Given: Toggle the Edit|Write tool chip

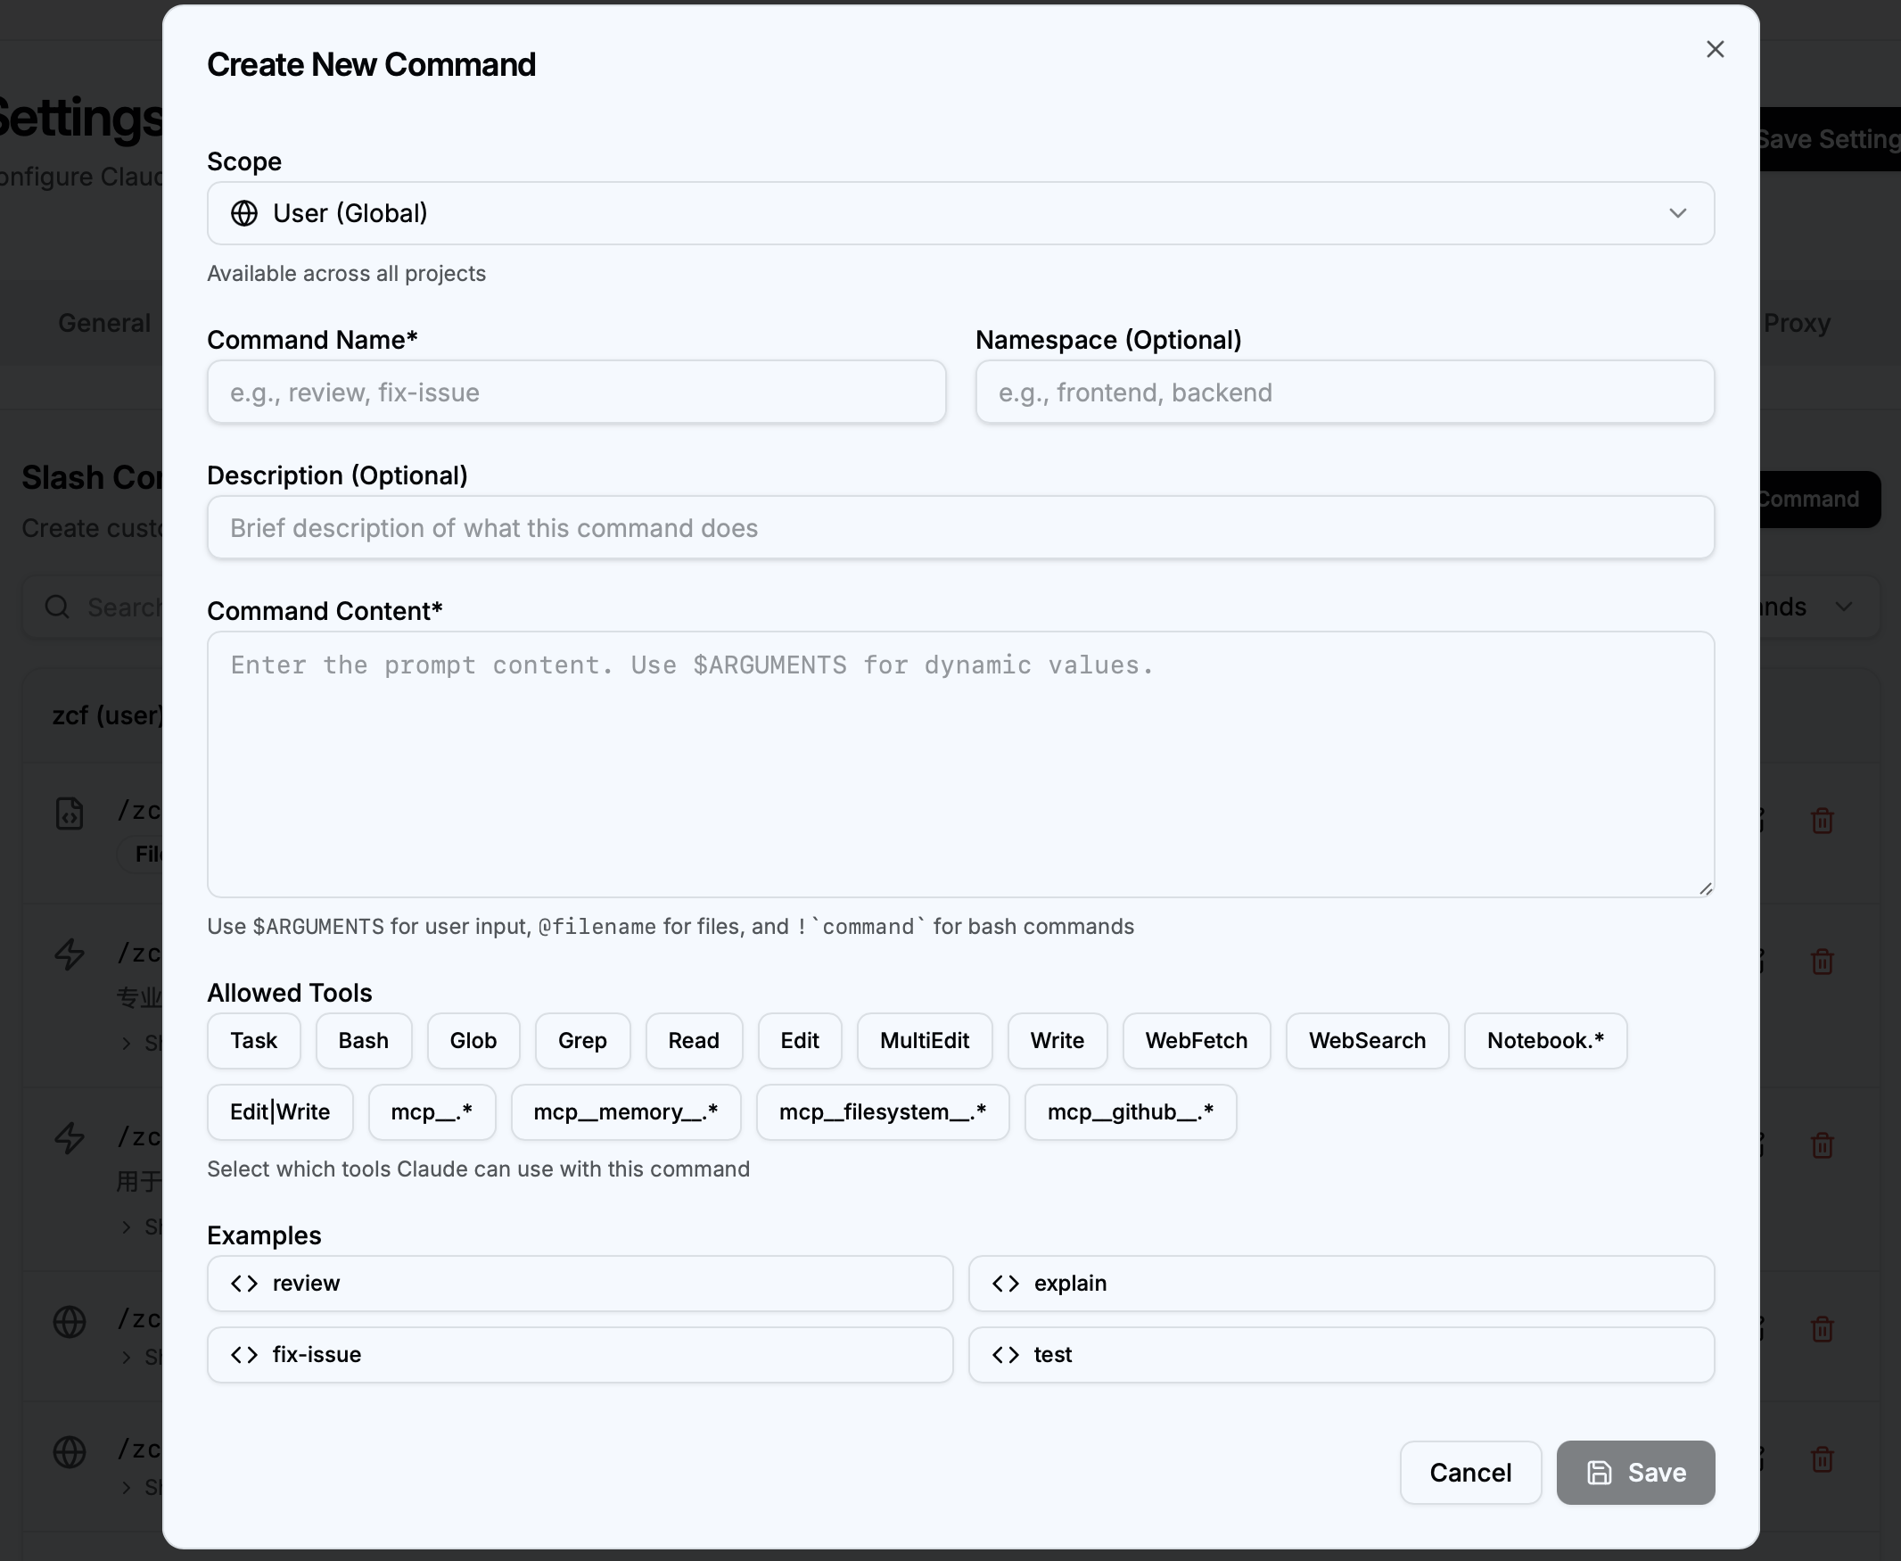Looking at the screenshot, I should coord(279,1112).
